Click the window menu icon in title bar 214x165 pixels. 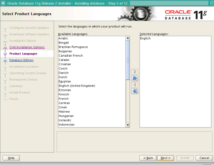(x=3, y=3)
